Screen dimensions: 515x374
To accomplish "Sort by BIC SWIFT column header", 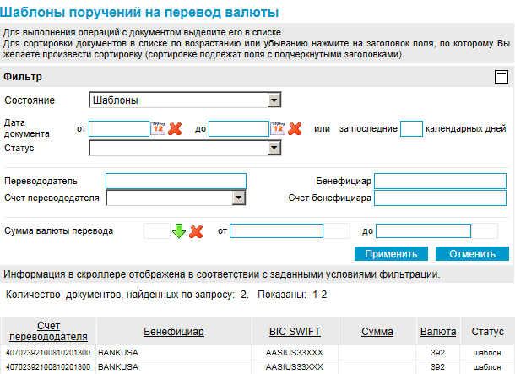I will click(295, 332).
